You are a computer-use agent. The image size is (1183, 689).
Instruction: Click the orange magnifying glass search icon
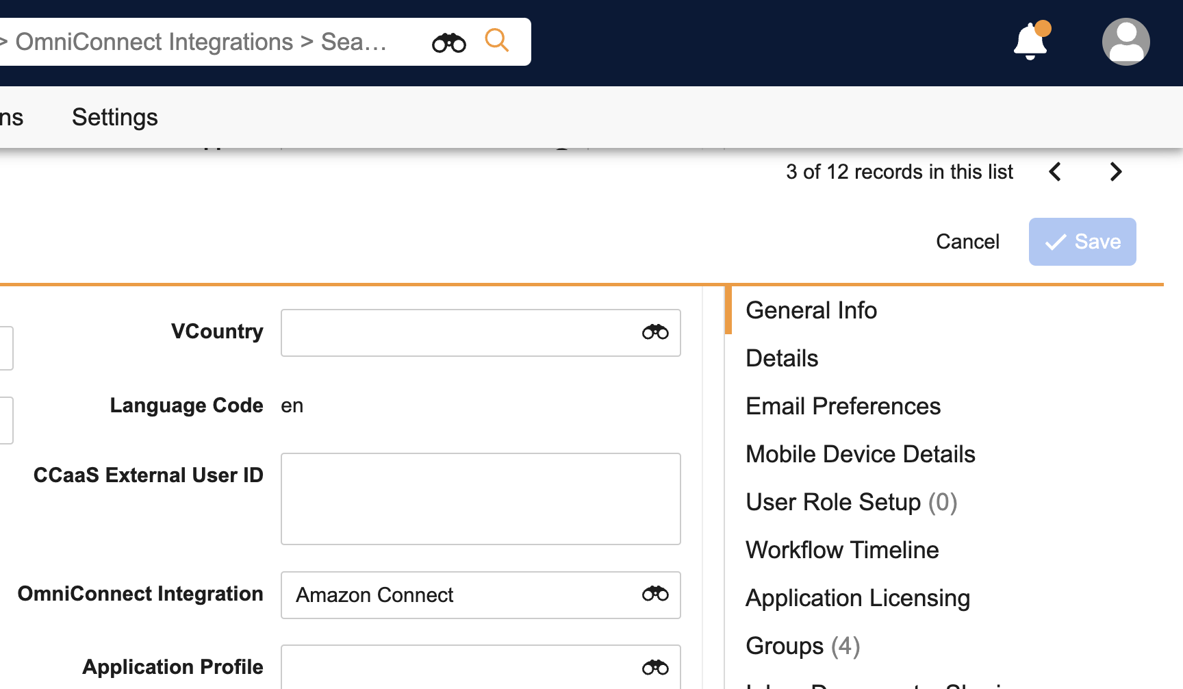(497, 40)
